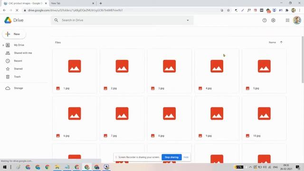Click the 1.jpg file name
Image resolution: width=304 pixels, height=171 pixels.
click(x=66, y=88)
